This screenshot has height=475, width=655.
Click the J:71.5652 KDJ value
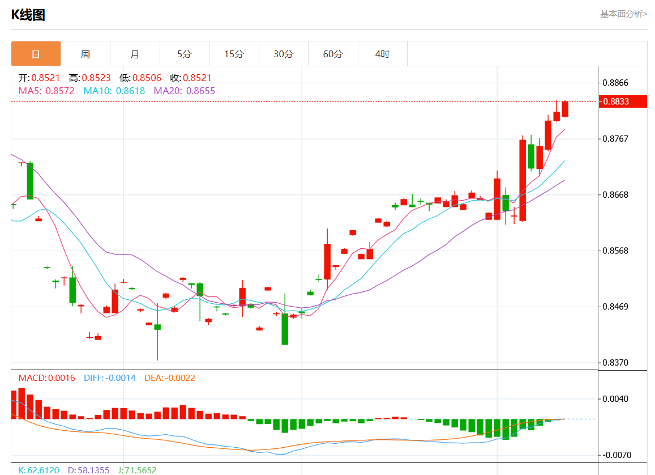(x=137, y=470)
